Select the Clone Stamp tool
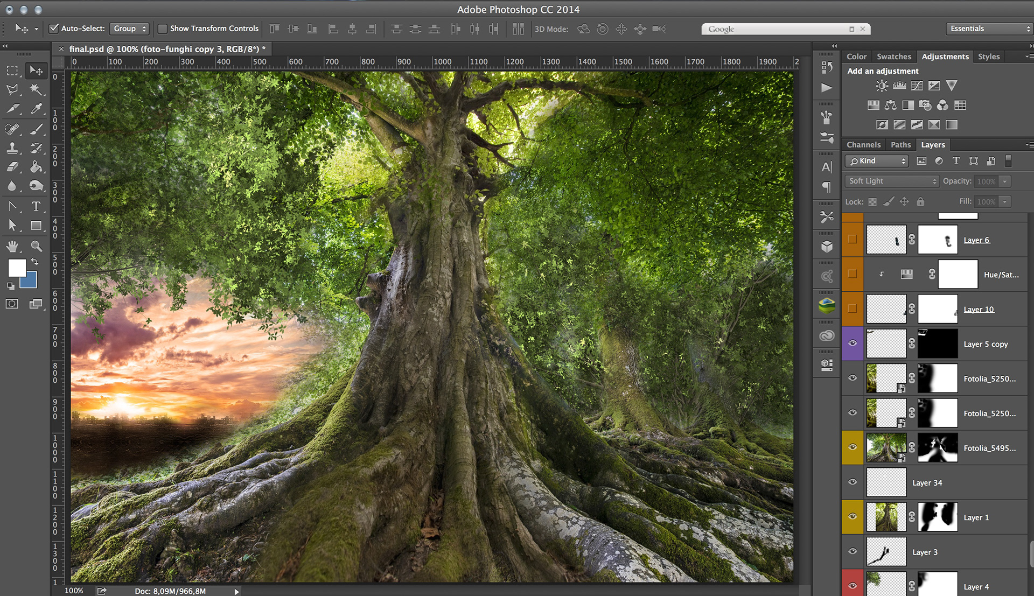The image size is (1034, 596). [x=12, y=148]
